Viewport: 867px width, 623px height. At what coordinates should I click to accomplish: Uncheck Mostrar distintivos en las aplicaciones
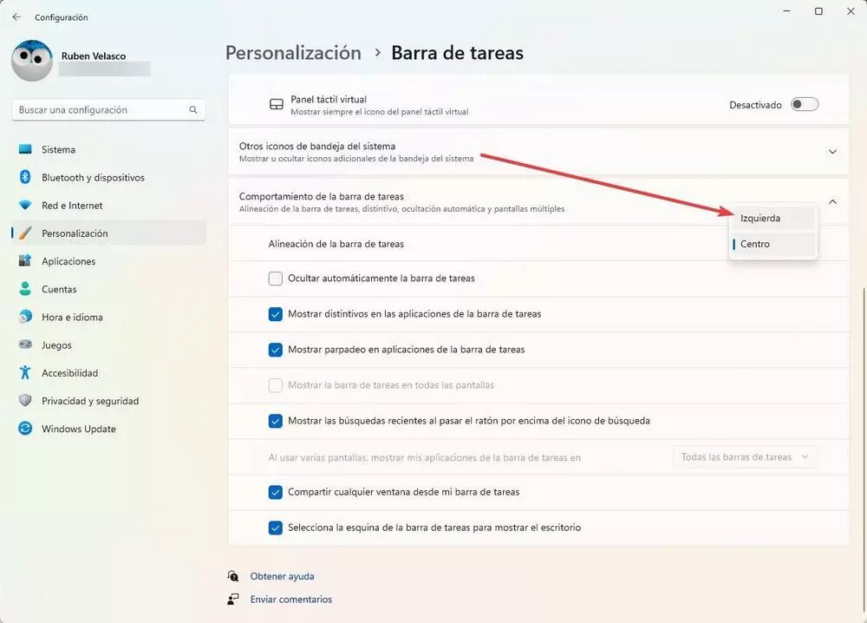click(x=276, y=314)
